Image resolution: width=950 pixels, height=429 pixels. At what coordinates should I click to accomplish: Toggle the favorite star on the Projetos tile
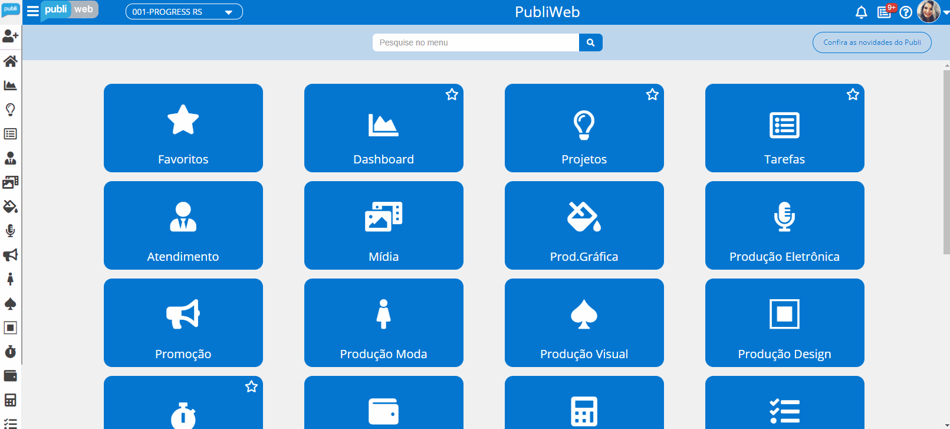(652, 94)
